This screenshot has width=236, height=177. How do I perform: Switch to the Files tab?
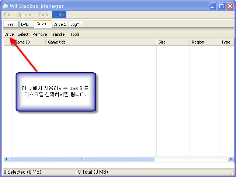[11, 24]
